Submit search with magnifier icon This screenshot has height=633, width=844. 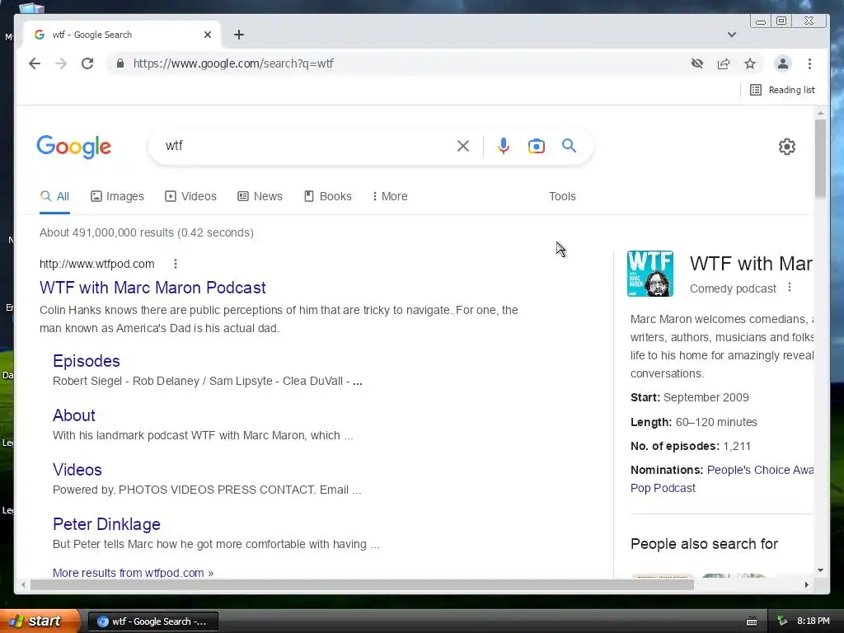(x=569, y=146)
